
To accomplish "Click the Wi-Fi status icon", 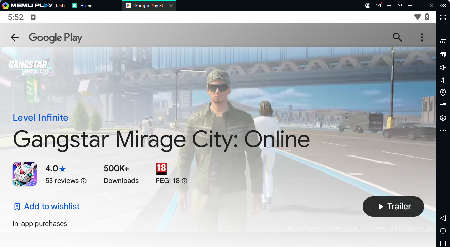I will pyautogui.click(x=417, y=17).
